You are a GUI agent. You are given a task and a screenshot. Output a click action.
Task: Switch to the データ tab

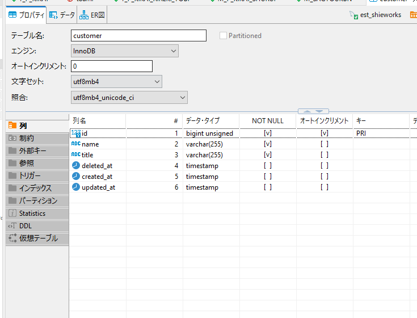(x=62, y=15)
